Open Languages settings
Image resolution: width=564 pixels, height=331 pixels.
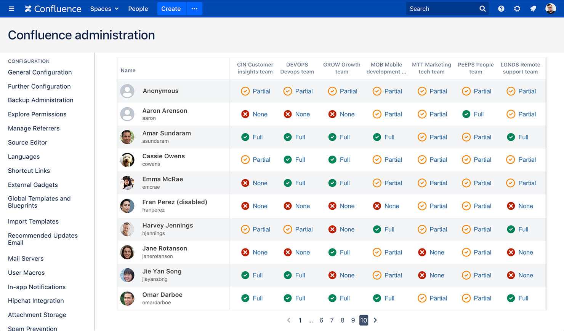[x=24, y=156]
